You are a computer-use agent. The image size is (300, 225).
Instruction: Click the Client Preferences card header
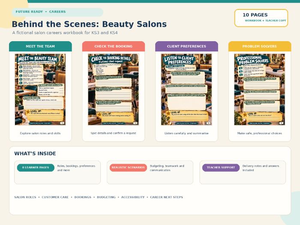tap(186, 46)
